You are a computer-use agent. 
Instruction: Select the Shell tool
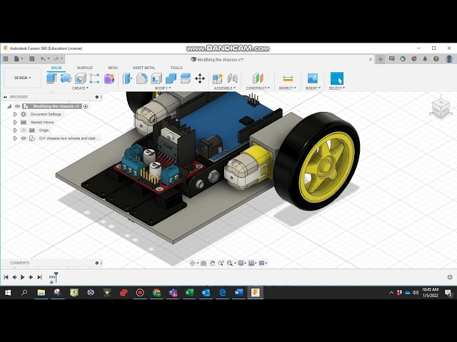[x=156, y=78]
